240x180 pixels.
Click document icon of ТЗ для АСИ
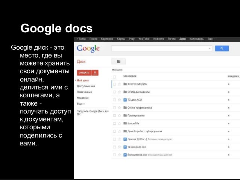click(x=125, y=100)
